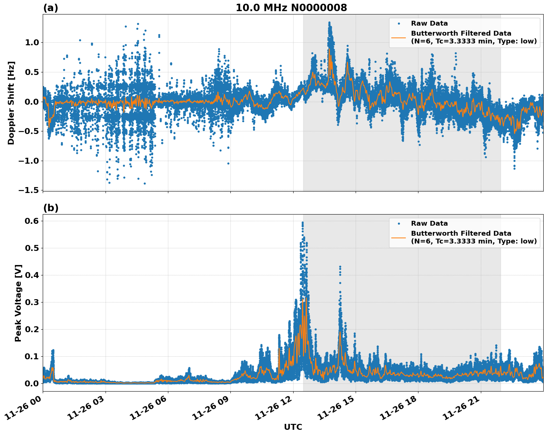Select the "Peak Voltage [V]" y-axis label

[x=18, y=303]
